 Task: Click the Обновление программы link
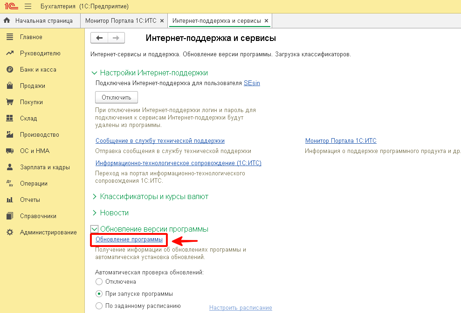129,240
